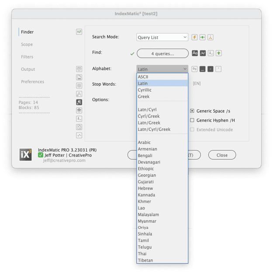Choose Cyrillic from the alphabet list

point(145,90)
